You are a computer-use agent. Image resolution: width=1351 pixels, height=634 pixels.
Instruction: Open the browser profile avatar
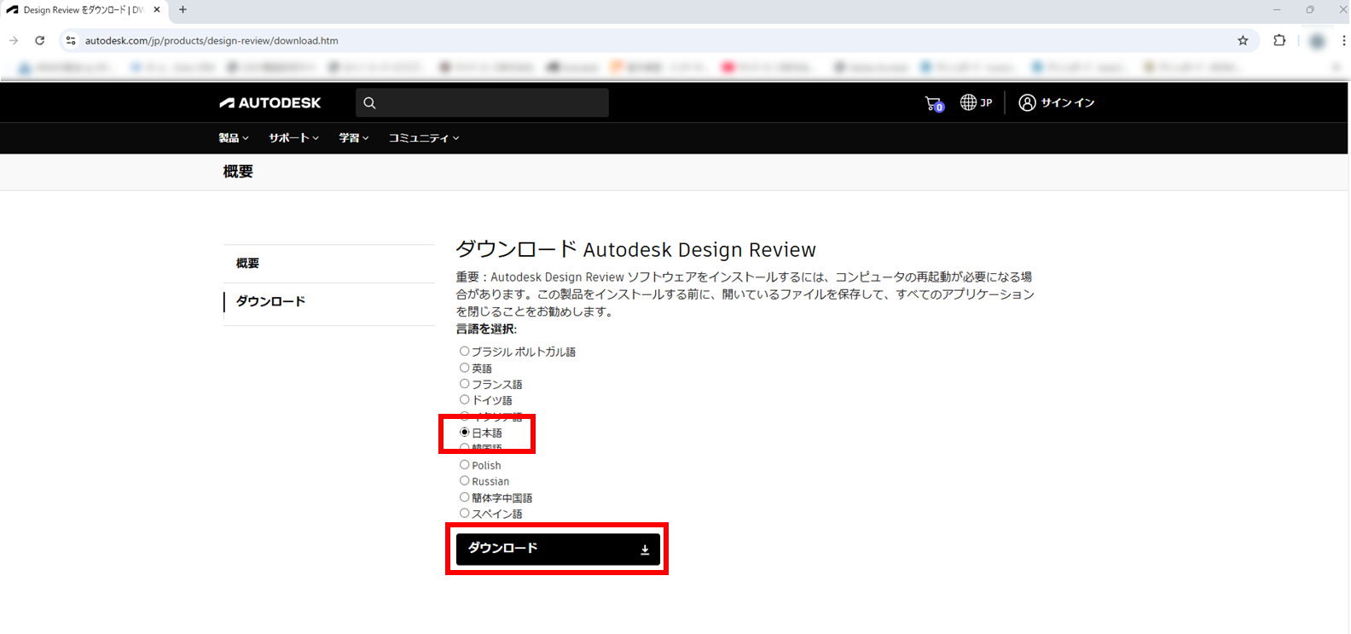(x=1317, y=40)
